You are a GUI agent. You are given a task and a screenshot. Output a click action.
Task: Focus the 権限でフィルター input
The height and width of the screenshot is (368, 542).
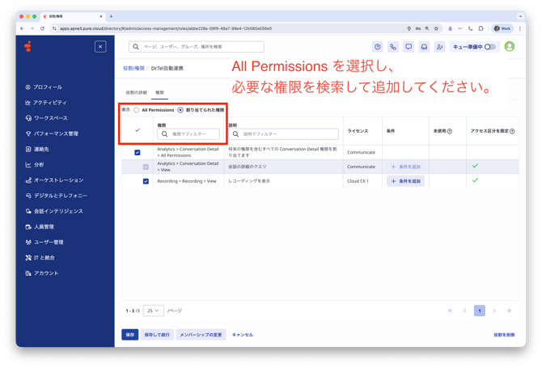point(188,134)
